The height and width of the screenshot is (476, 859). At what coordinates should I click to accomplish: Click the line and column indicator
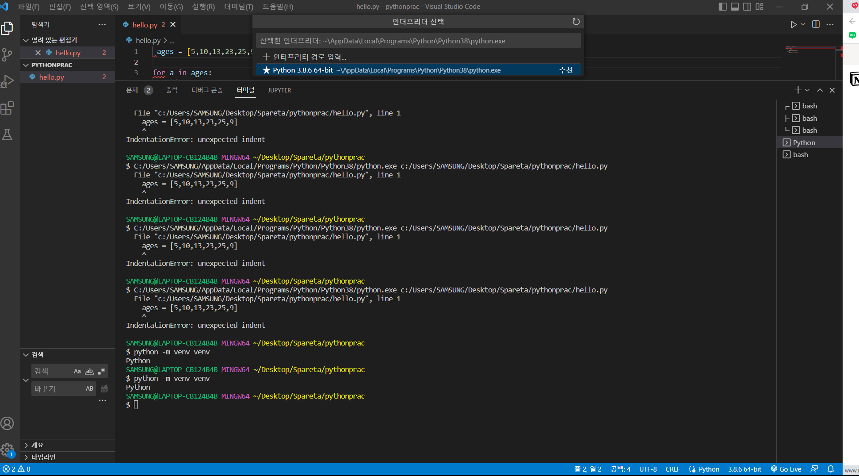point(588,469)
